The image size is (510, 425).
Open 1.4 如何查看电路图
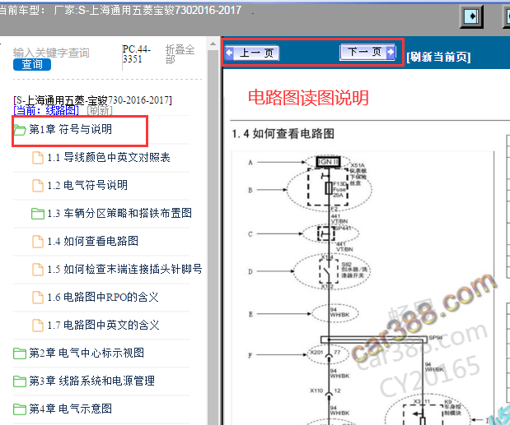click(x=93, y=241)
